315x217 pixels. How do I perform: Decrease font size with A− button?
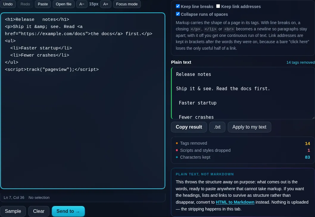(x=82, y=4)
